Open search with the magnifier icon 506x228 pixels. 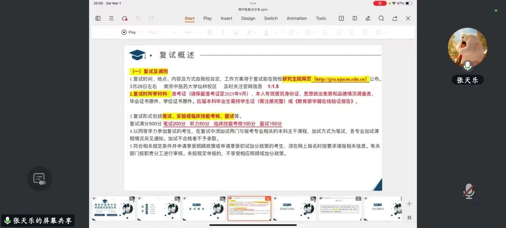(x=381, y=18)
